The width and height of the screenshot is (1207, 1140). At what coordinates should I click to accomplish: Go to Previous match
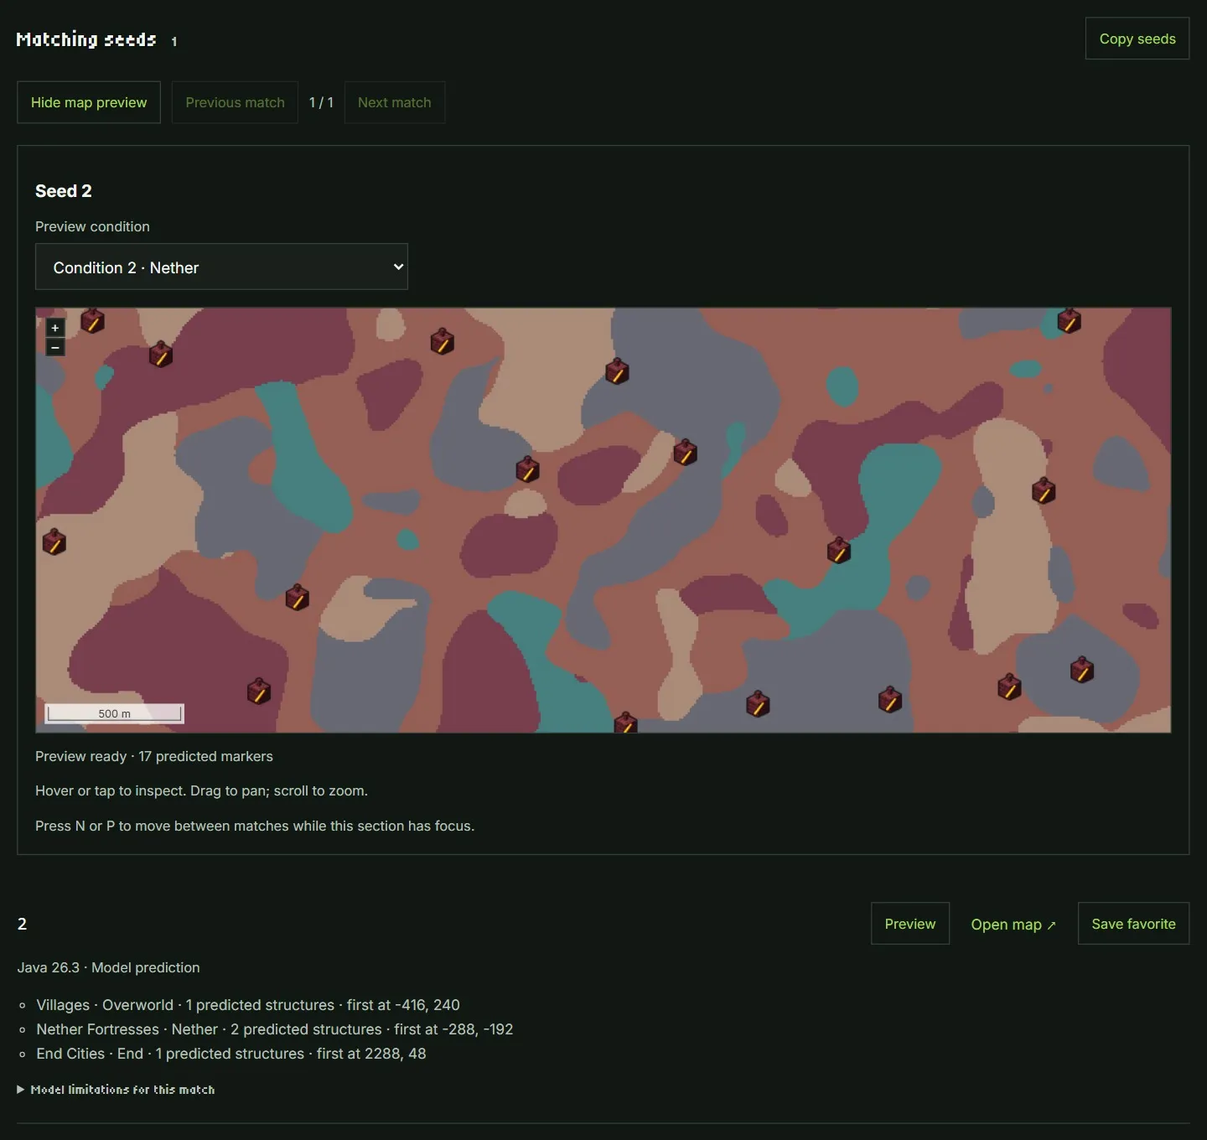pos(235,102)
